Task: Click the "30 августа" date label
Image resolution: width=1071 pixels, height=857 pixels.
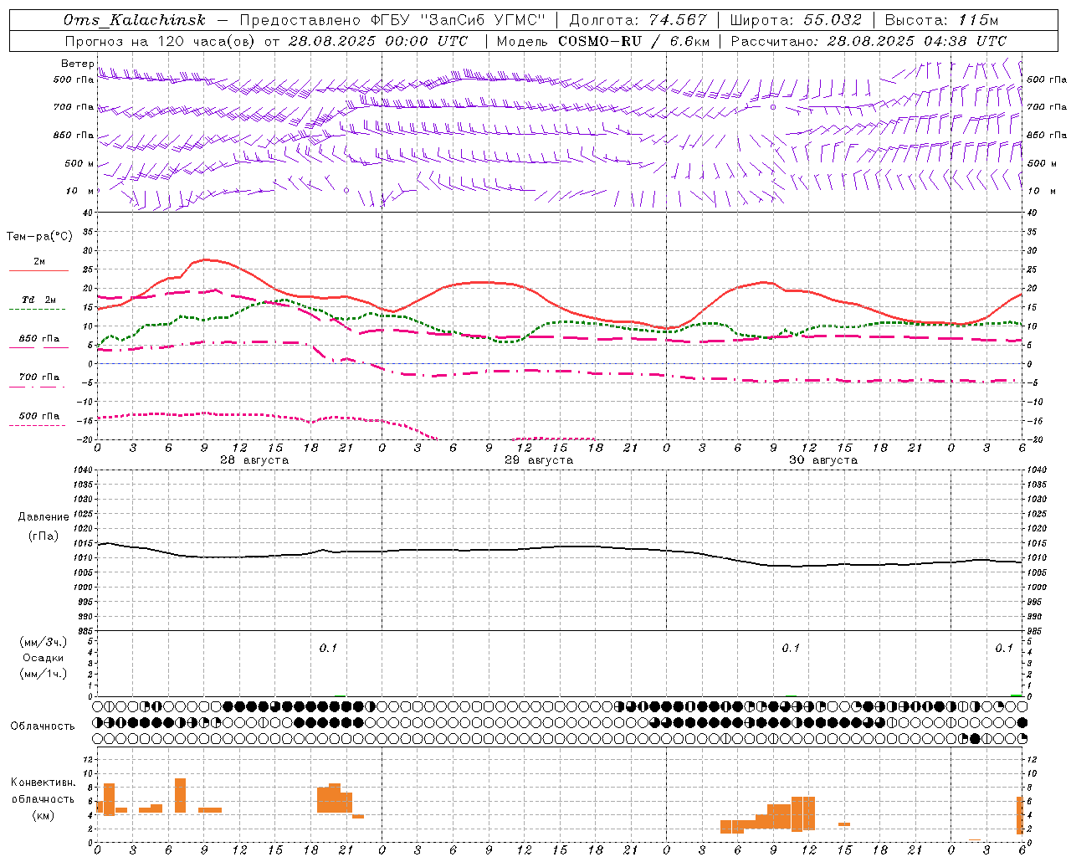Action: tap(823, 460)
